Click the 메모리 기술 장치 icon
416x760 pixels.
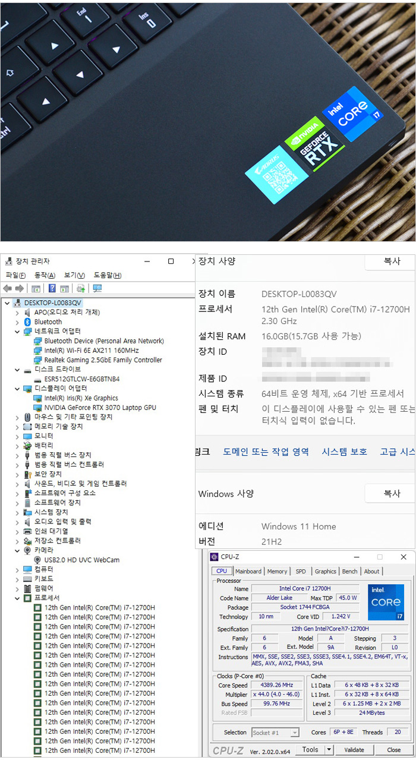click(27, 426)
